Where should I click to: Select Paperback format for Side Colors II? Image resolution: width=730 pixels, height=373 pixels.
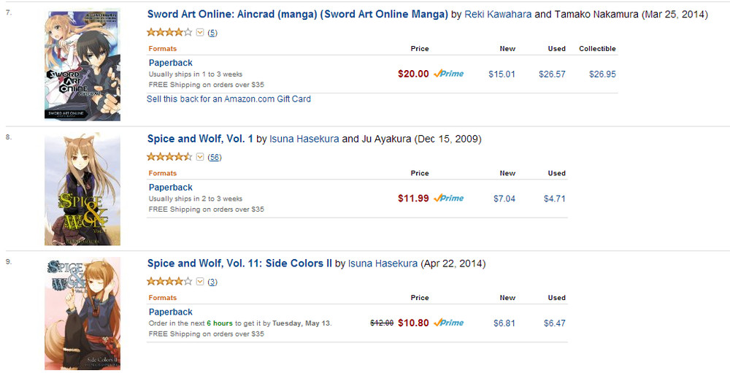tap(170, 312)
